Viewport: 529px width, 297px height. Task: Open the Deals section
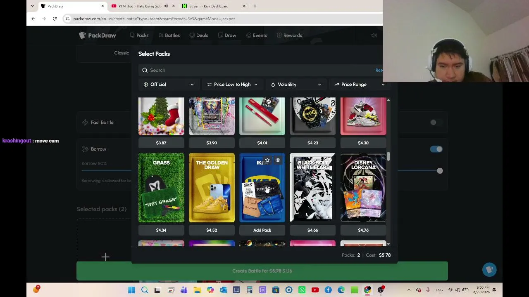199,35
